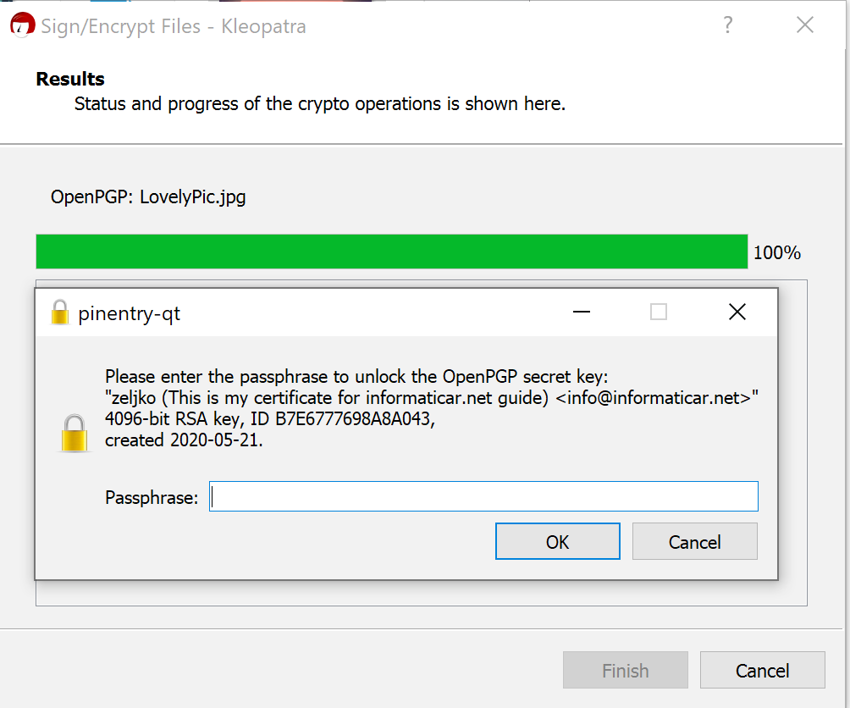Click the pinentry-qt title bar text

129,314
